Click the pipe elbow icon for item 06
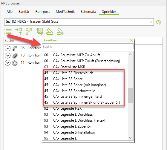The image size is (167, 150). [x=15, y=48]
